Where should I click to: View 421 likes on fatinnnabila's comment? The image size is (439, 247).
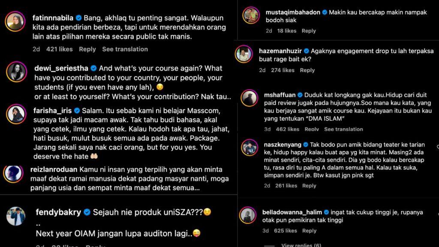[x=59, y=49]
